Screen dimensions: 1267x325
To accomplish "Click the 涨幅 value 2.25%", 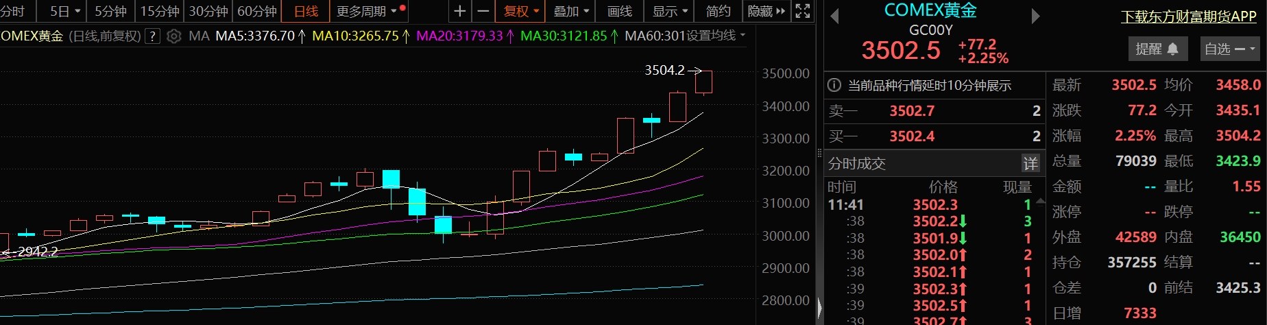I will [1135, 136].
